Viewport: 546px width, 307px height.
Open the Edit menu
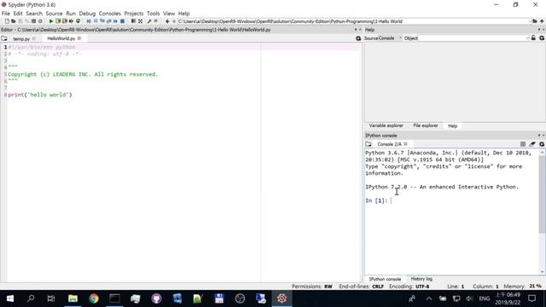18,14
